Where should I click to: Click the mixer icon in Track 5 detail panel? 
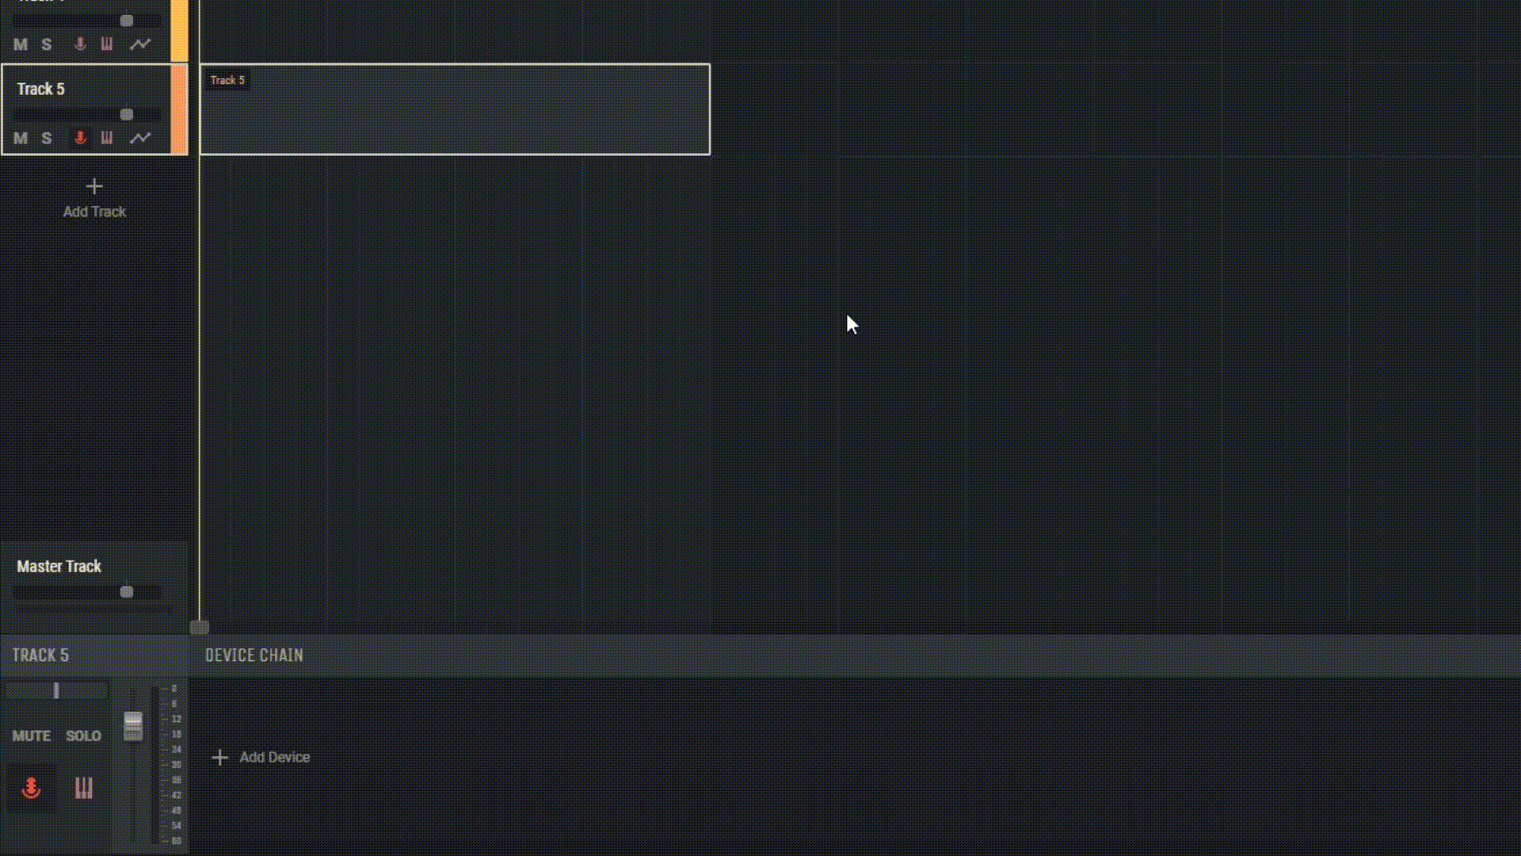pos(82,787)
